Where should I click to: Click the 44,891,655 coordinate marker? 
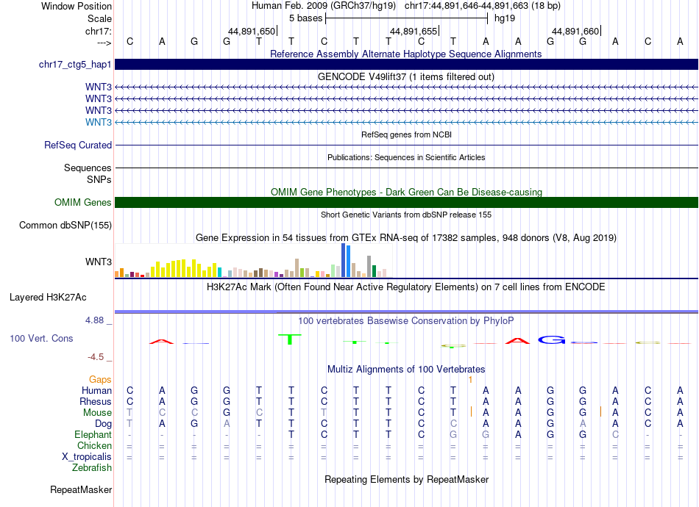414,31
